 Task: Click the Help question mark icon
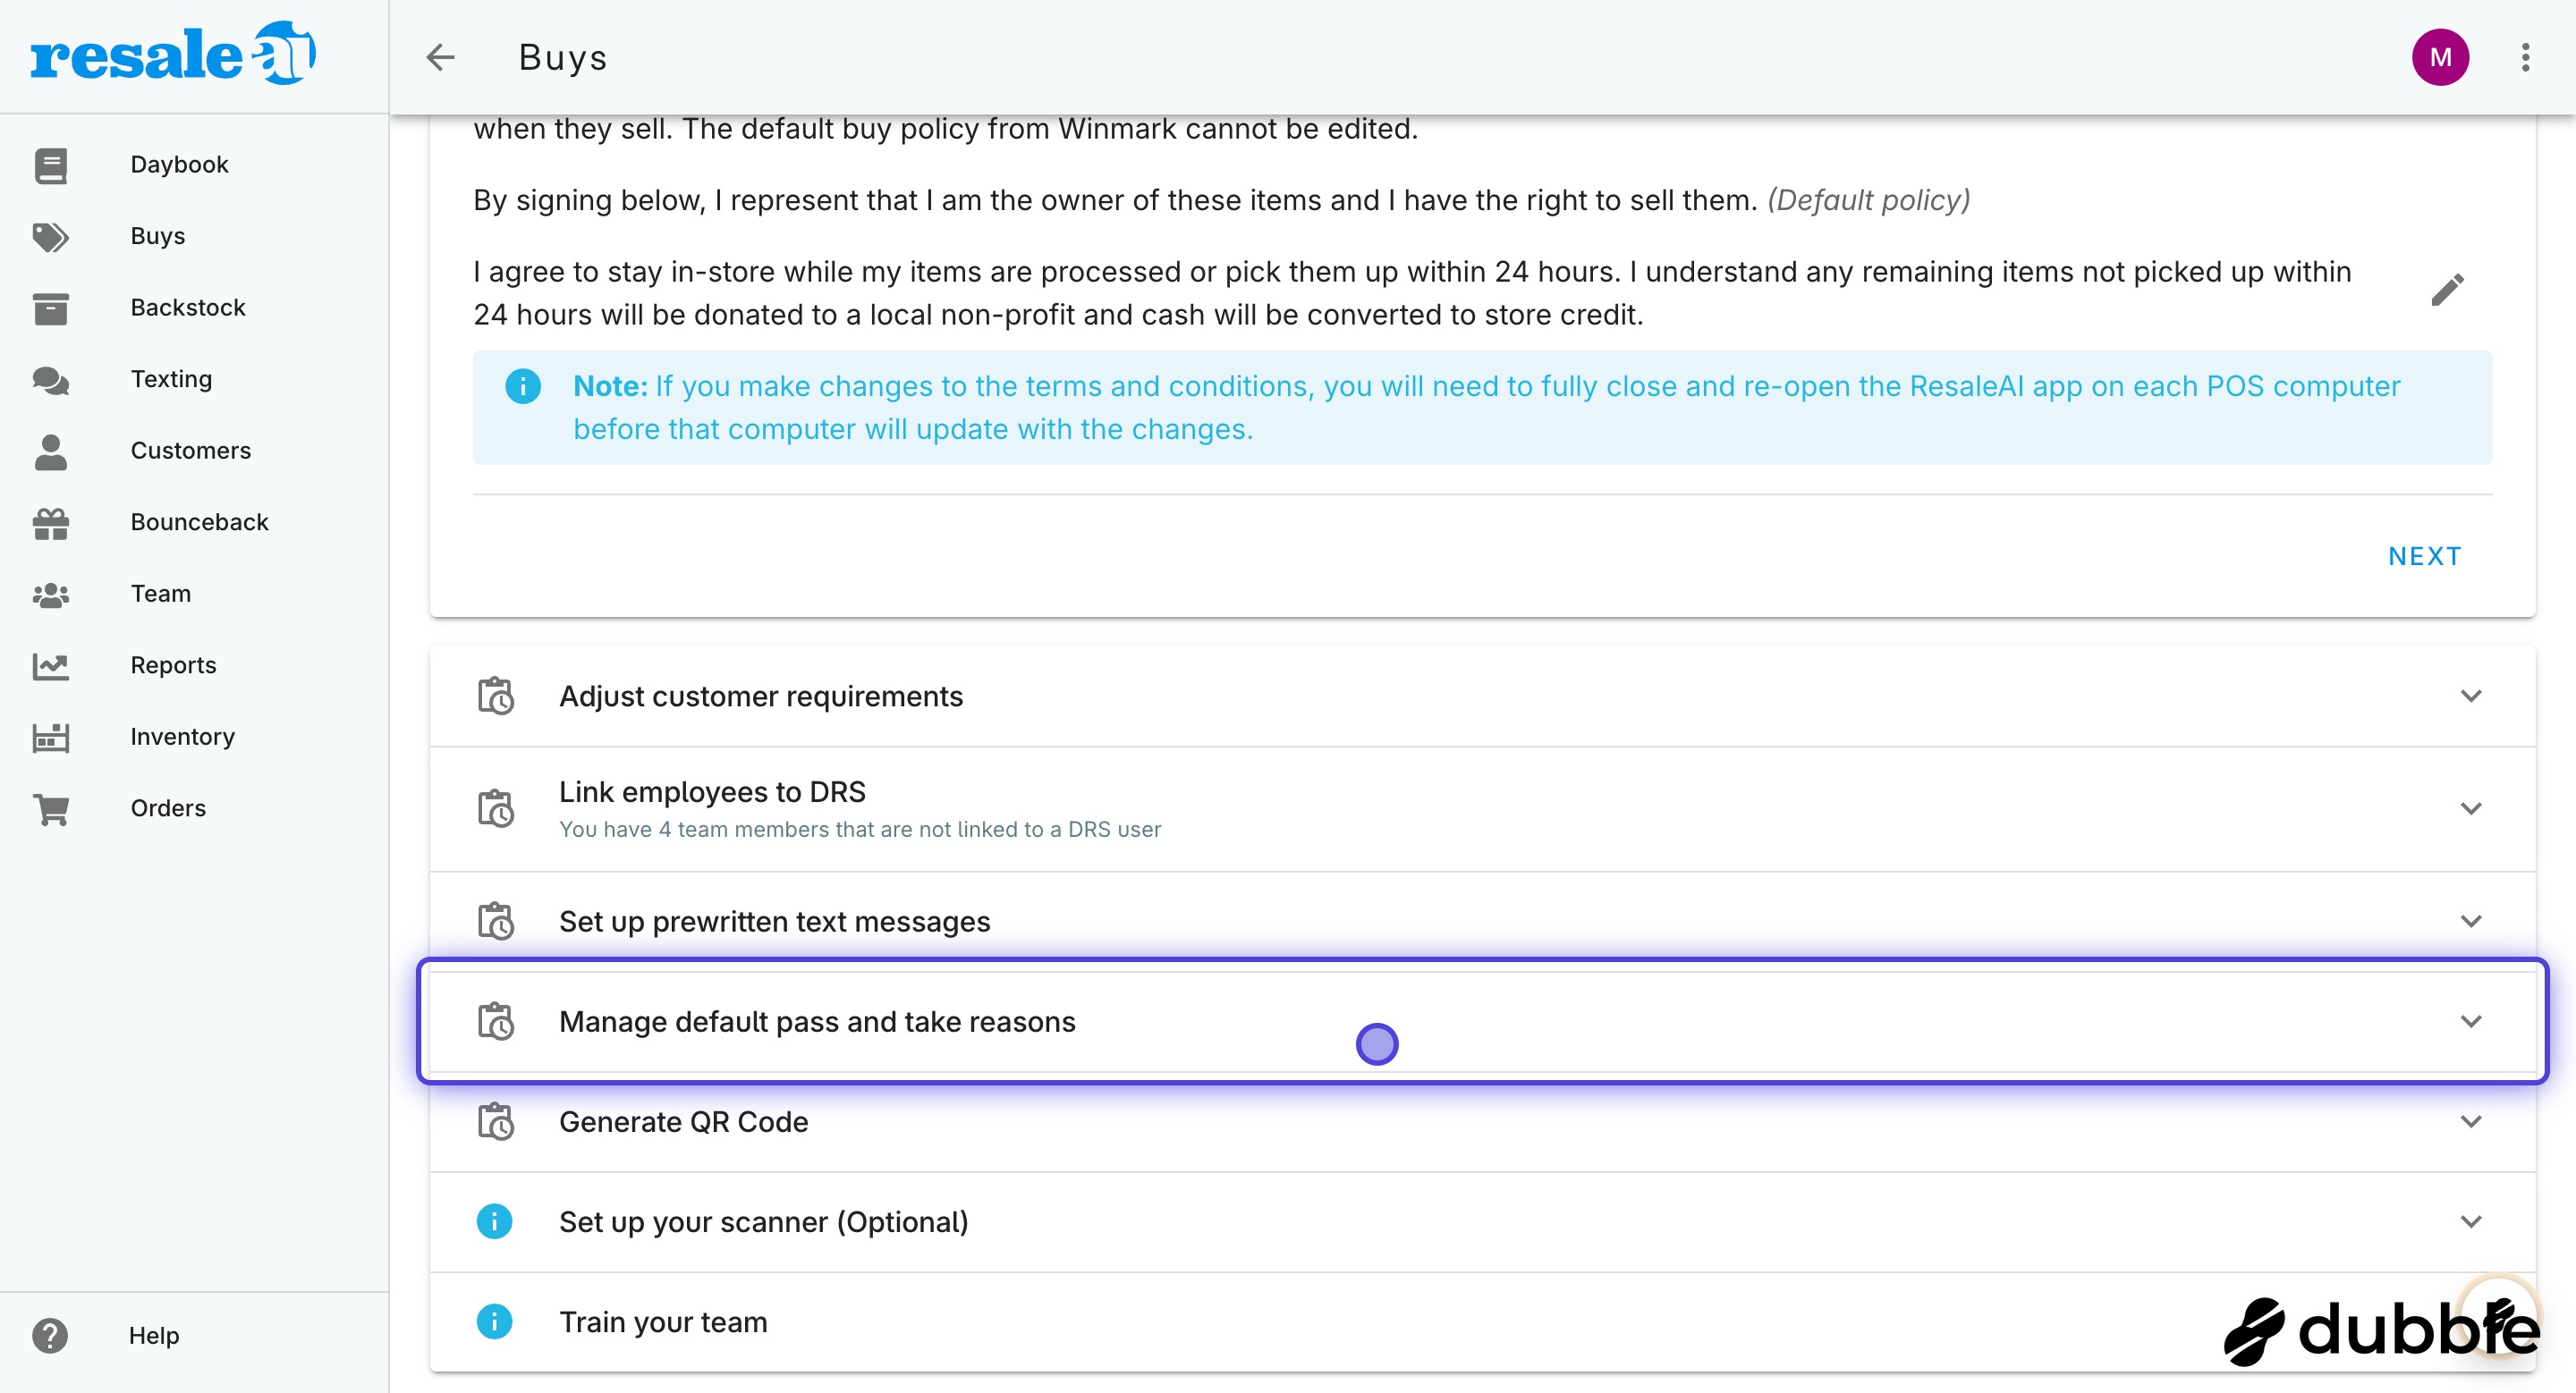pos(50,1335)
